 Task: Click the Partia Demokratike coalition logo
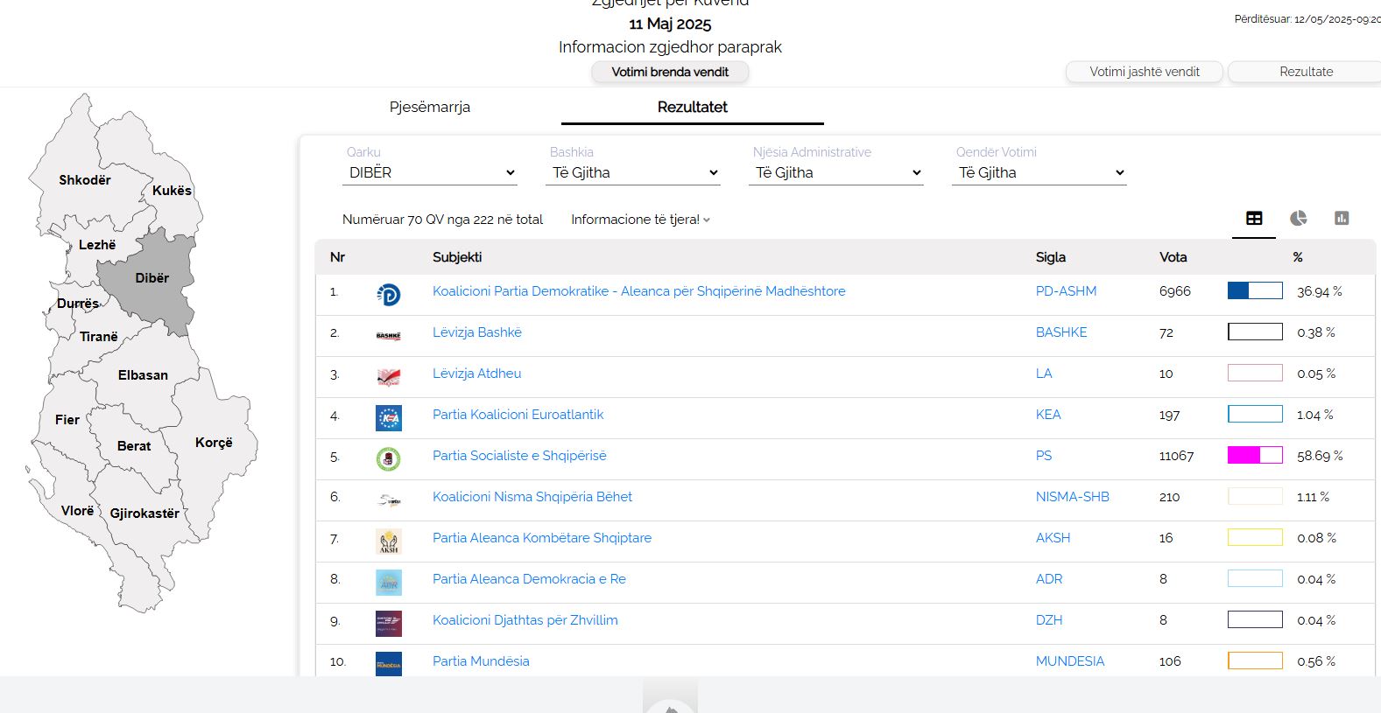389,295
